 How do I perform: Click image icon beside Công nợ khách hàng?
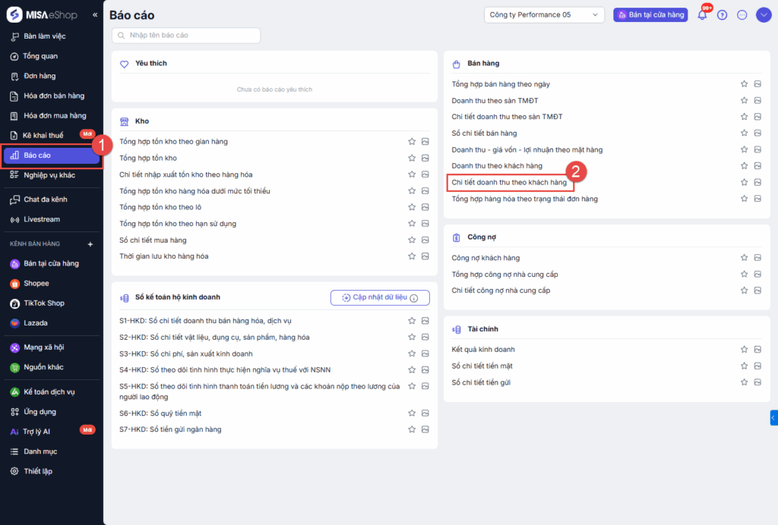click(757, 258)
